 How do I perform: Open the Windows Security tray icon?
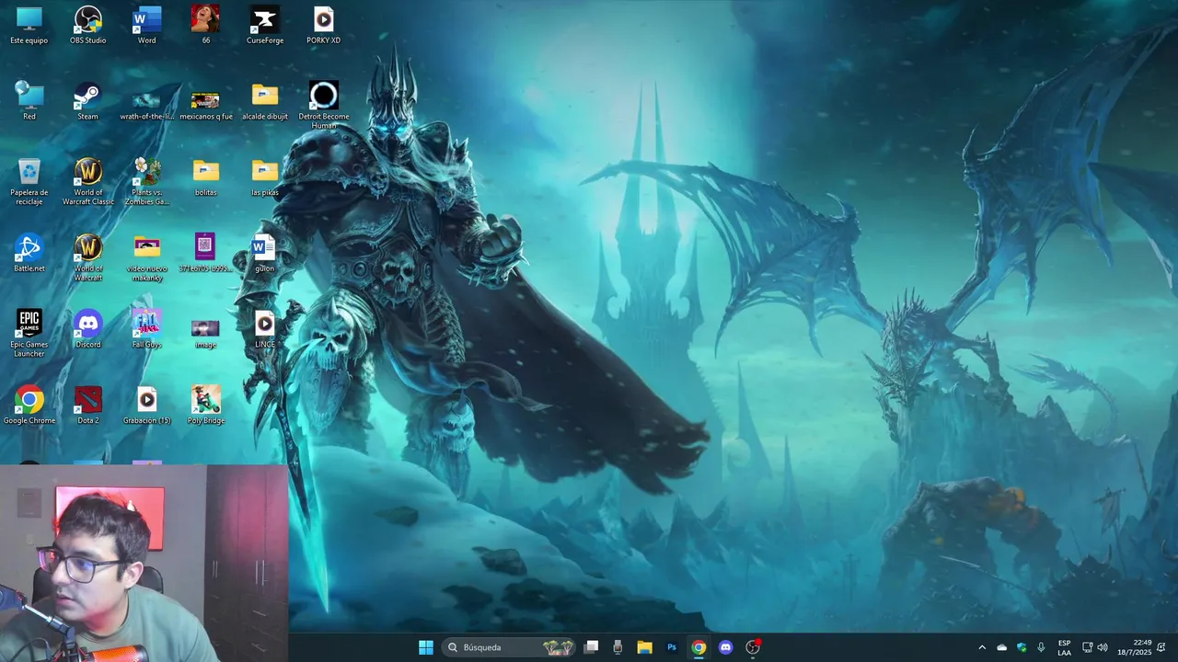coord(1022,647)
